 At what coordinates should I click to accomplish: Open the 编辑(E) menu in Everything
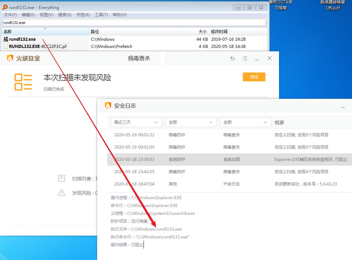point(28,15)
